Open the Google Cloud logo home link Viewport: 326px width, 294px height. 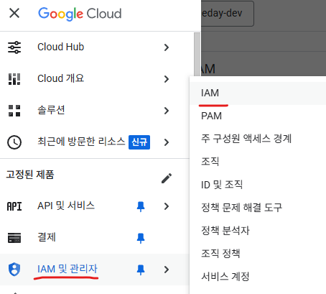(x=80, y=14)
